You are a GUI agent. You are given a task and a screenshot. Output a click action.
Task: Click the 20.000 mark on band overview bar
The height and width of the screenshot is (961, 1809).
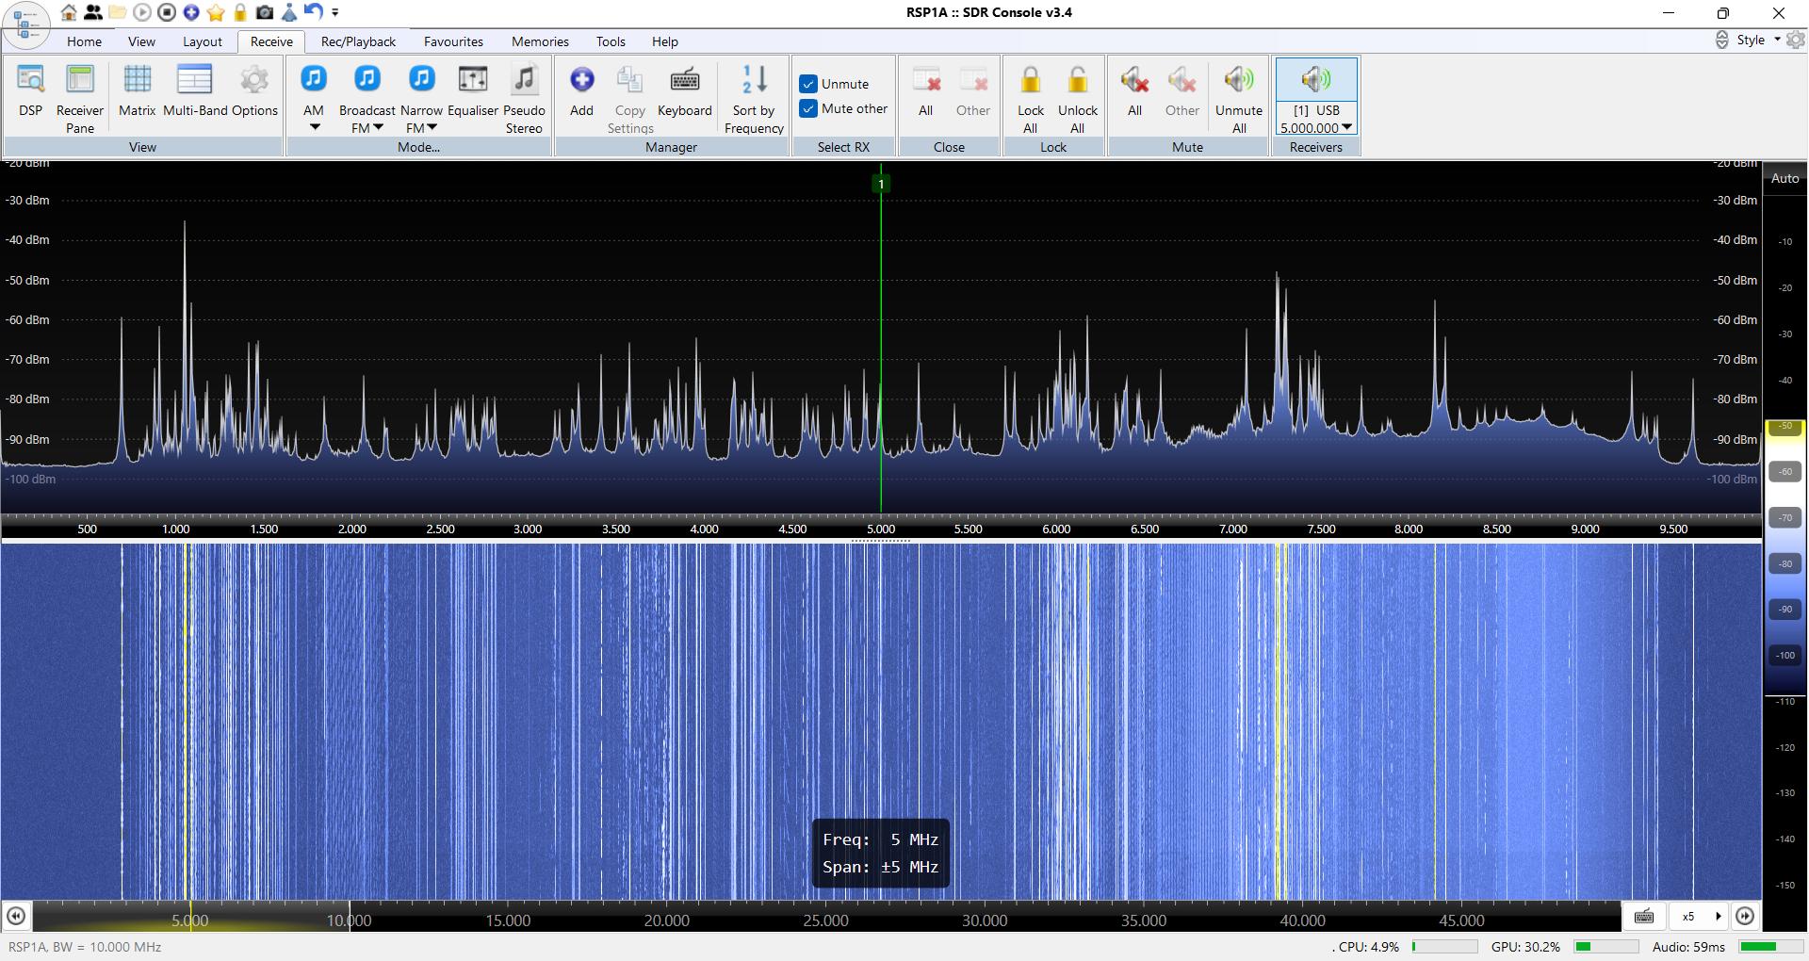(x=667, y=920)
